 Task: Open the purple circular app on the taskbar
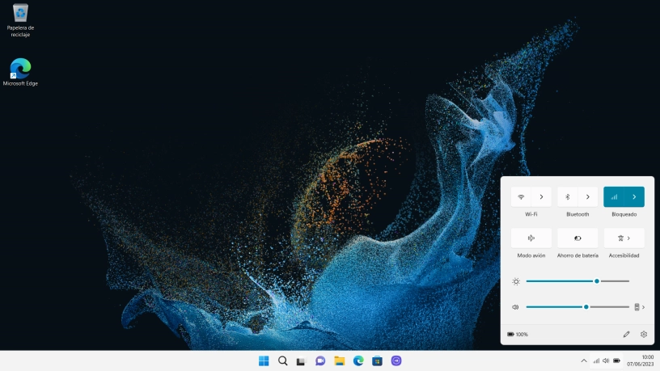pos(396,361)
